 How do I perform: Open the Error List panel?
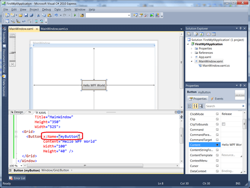tap(17, 178)
